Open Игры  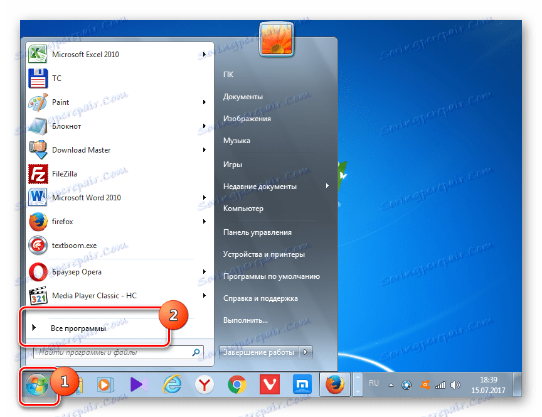click(x=232, y=165)
